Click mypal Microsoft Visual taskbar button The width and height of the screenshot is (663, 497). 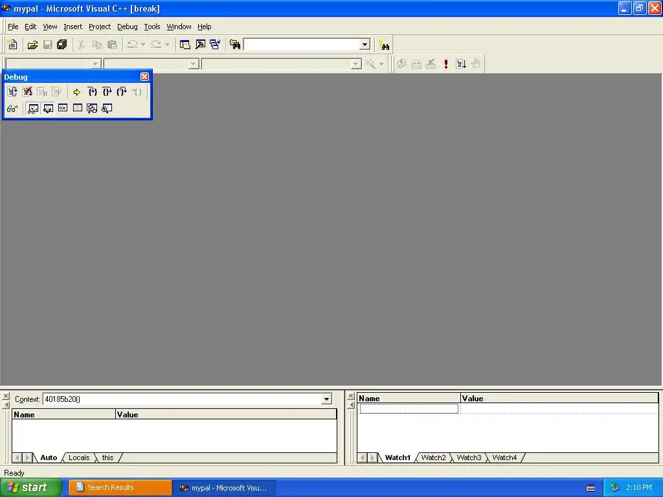pos(224,488)
